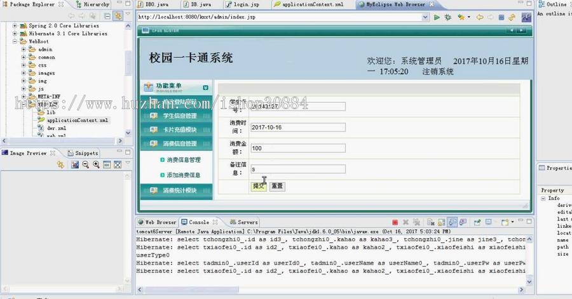
Task: Refresh the web page with the yellow arrows icon
Action: coord(512,17)
